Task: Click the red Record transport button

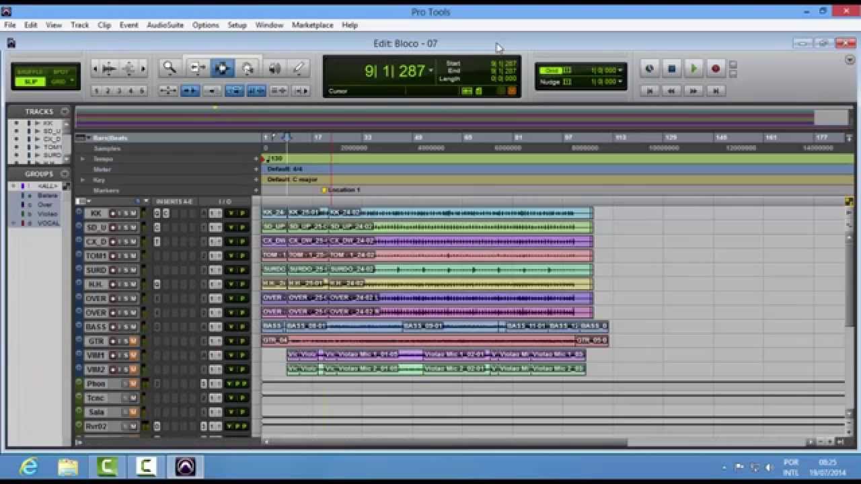Action: coord(716,69)
